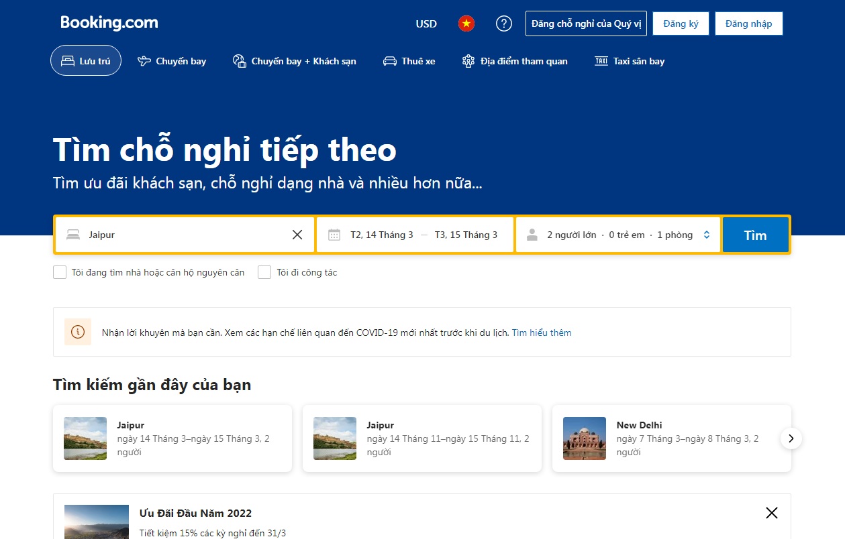
Task: Expand the guests and rooms selector arrows
Action: click(x=707, y=235)
